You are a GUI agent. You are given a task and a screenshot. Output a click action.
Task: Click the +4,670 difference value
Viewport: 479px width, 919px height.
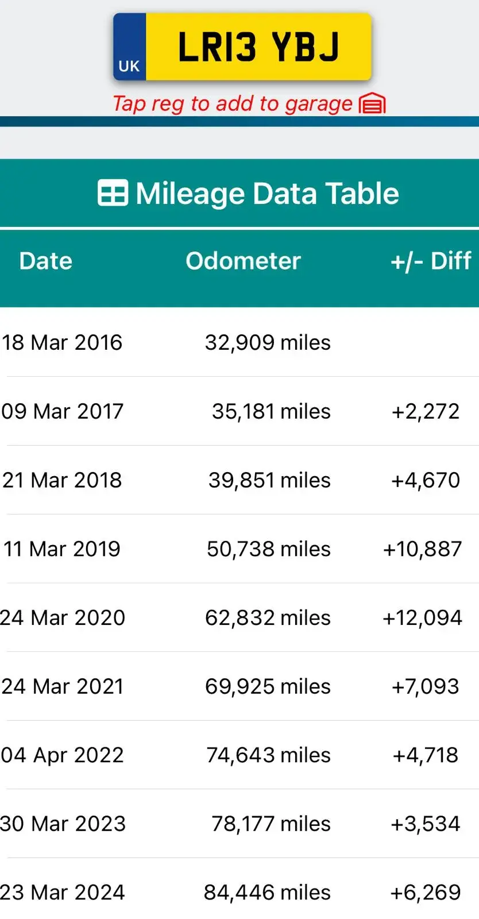click(x=426, y=480)
